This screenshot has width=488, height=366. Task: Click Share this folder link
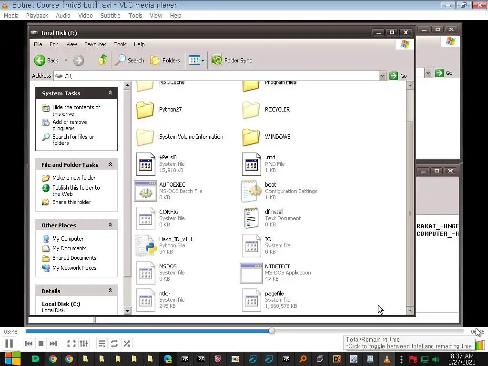(71, 202)
